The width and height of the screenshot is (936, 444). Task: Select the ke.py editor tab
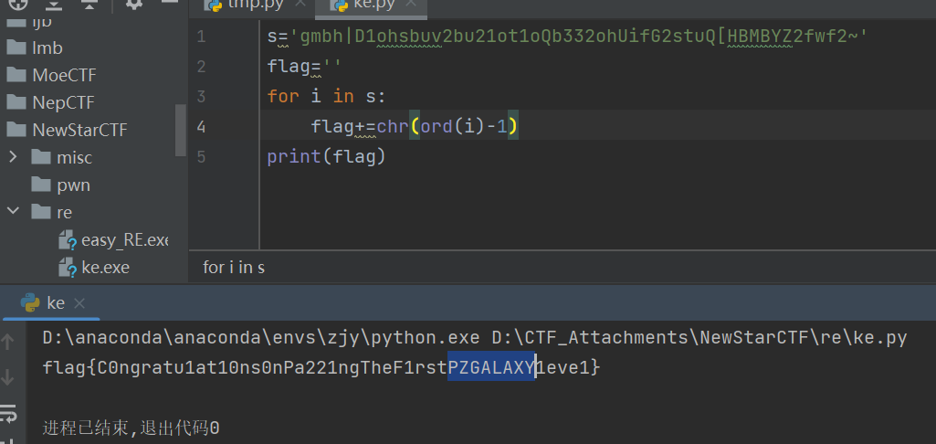pos(374,5)
